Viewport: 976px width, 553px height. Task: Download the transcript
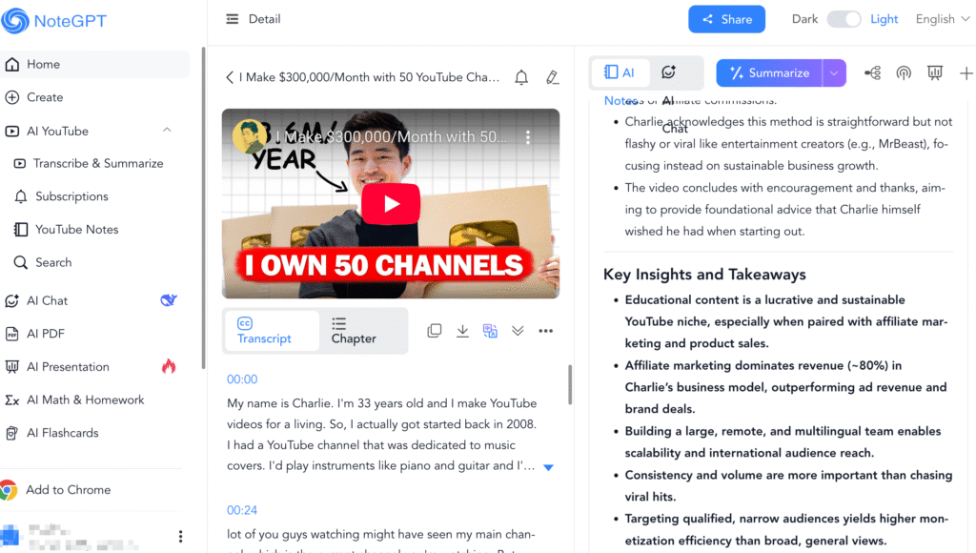pos(462,331)
